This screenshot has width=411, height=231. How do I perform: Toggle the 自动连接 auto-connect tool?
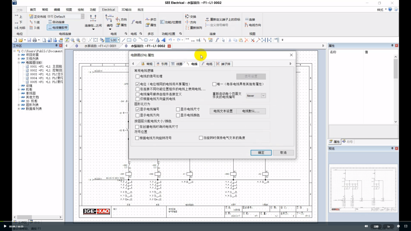coord(56,22)
